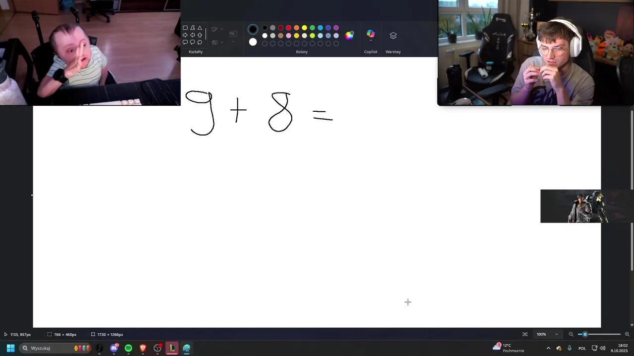Click the microphone tray icon

coord(570,348)
